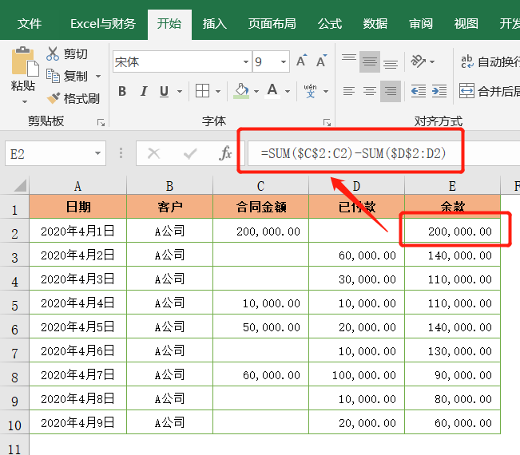Expand font color dropdown arrow
Screen dimensions: 520x455
pos(288,91)
